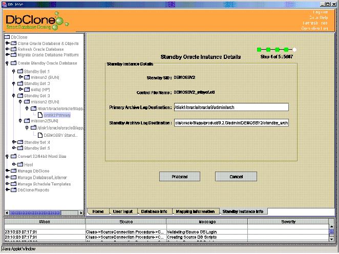Click document icon of the highlighted Primary node
Viewport: 339px width, 254px height.
[x=40, y=115]
